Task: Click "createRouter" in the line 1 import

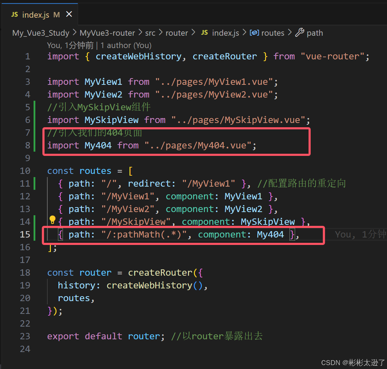Action: 224,56
